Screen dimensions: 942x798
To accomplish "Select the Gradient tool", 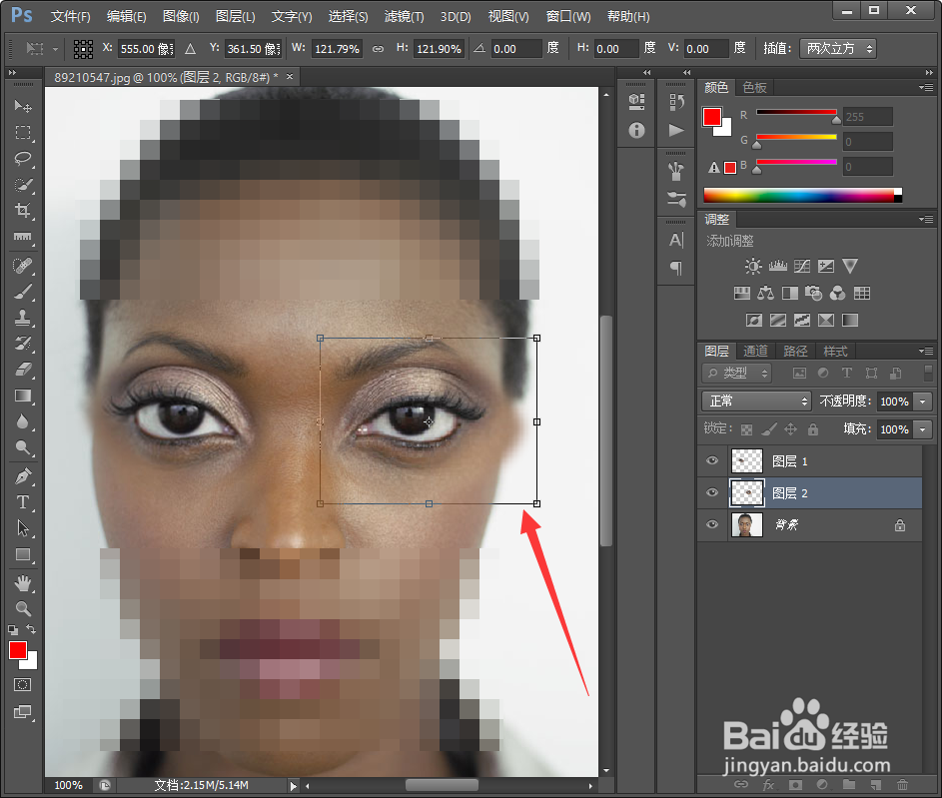I will click(x=23, y=396).
